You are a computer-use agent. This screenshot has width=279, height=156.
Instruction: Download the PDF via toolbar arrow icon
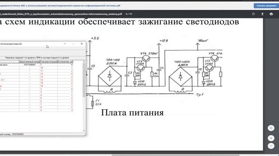click(x=262, y=14)
